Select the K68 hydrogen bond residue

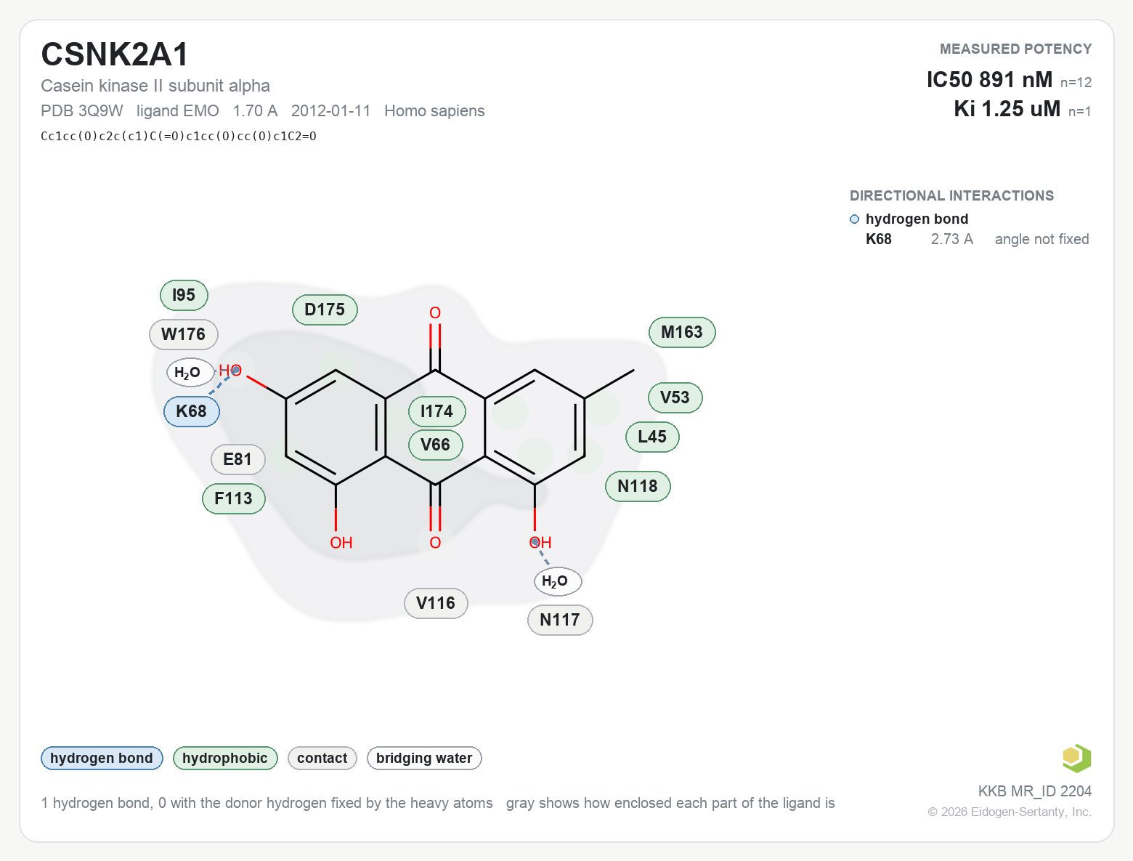[192, 411]
